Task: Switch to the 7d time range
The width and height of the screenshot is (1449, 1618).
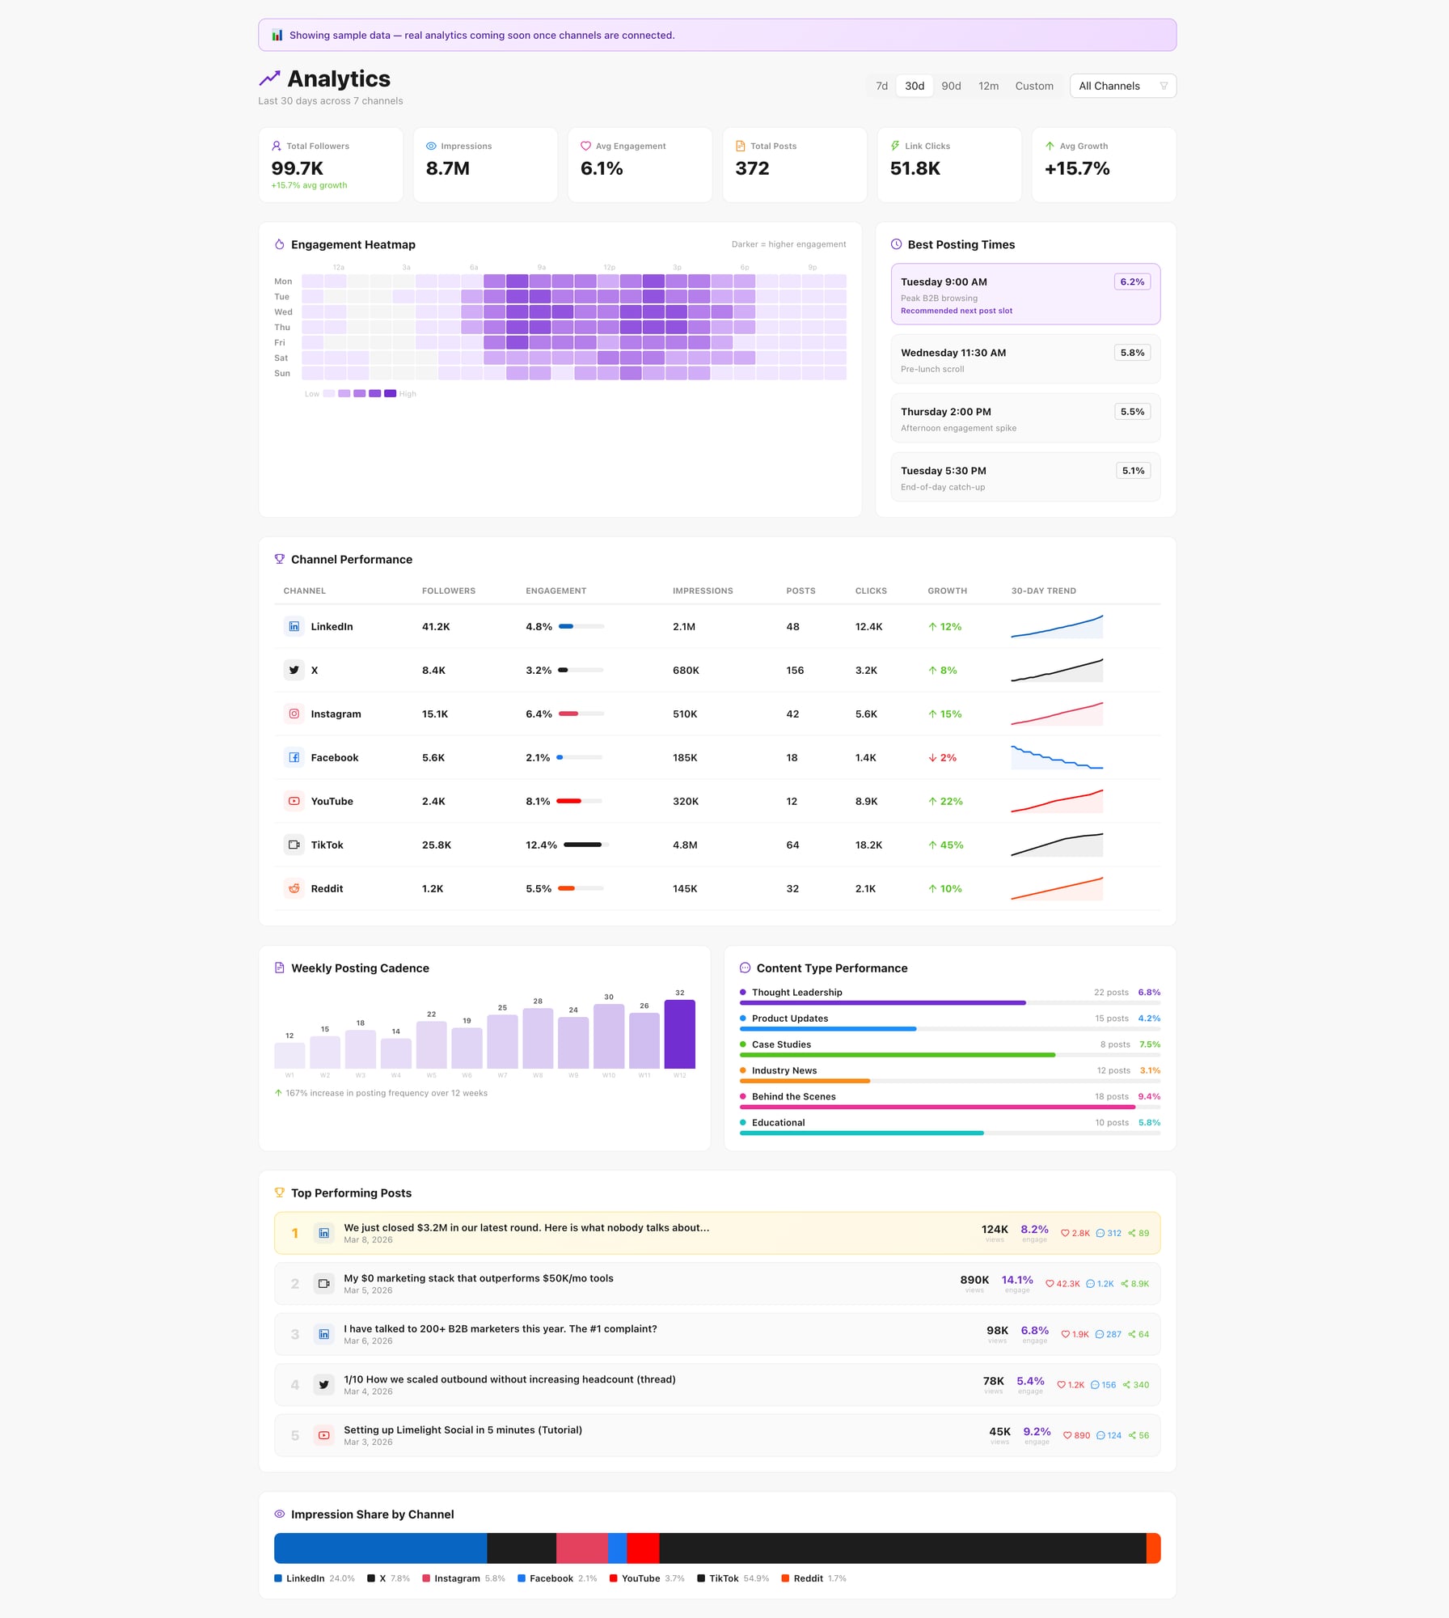Action: 881,86
